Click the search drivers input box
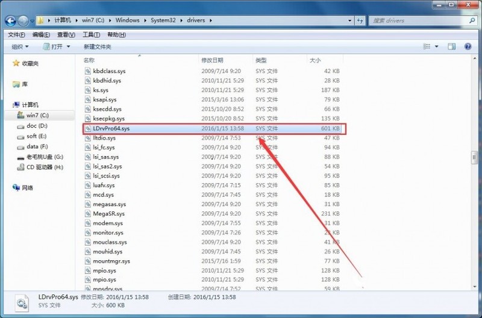This screenshot has width=482, height=318. click(418, 20)
